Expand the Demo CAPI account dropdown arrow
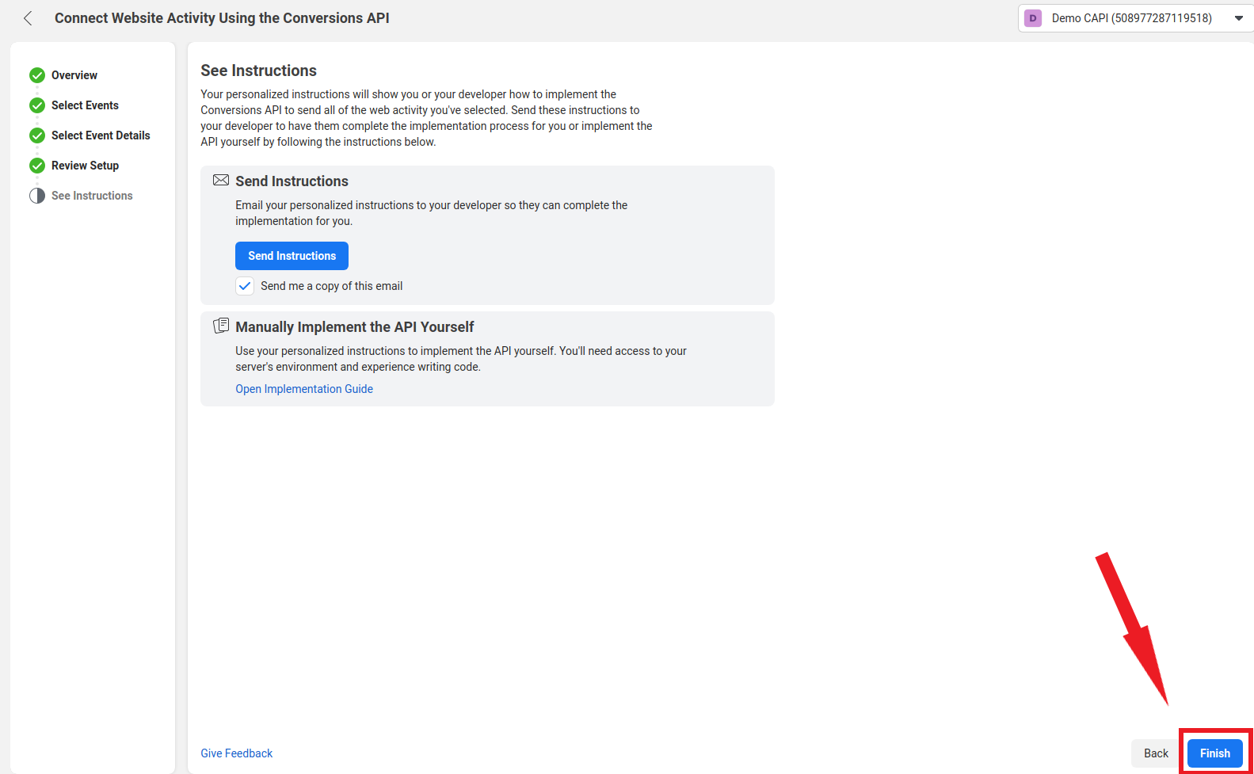1254x774 pixels. [x=1239, y=18]
